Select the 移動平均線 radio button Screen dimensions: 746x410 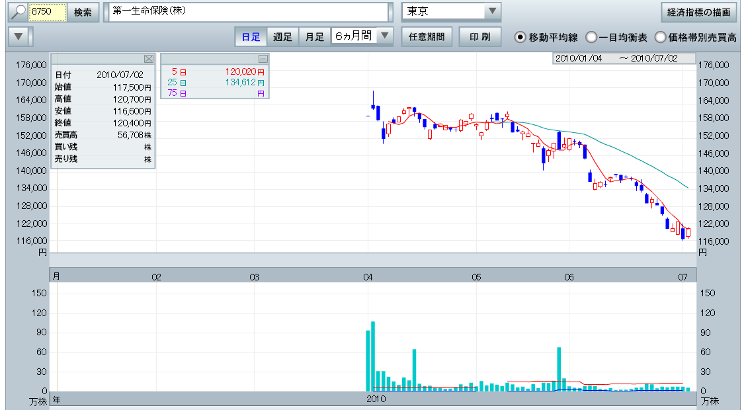point(520,37)
